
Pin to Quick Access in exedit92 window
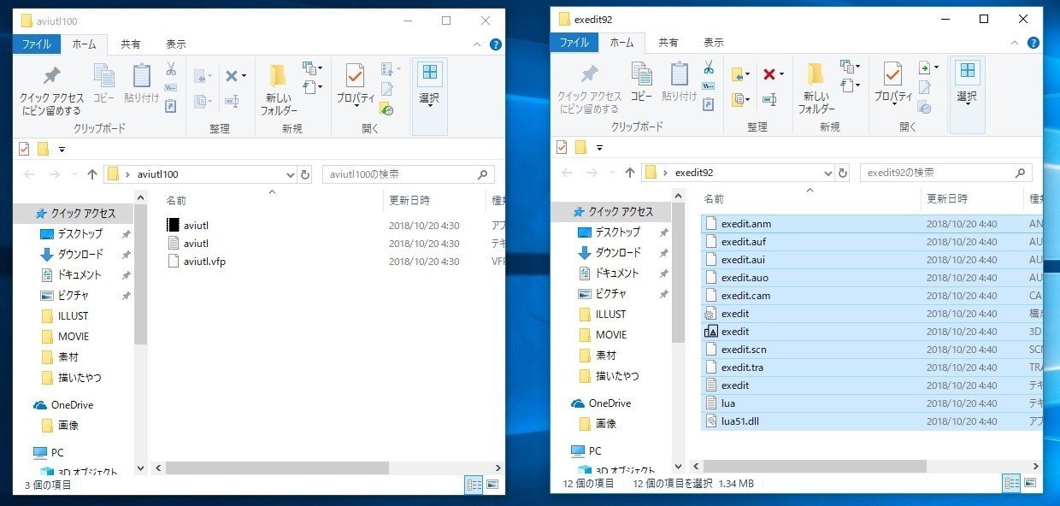pos(588,88)
